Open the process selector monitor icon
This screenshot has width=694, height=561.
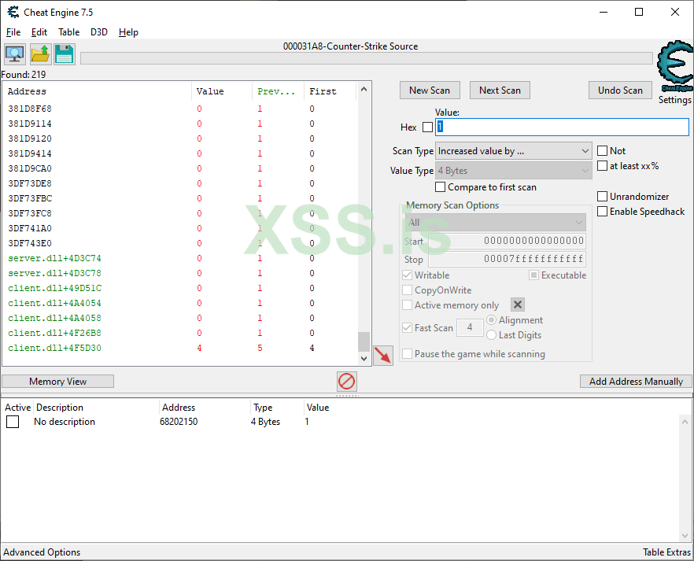coord(15,54)
